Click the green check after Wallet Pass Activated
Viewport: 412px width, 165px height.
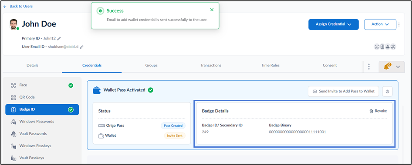coord(150,90)
